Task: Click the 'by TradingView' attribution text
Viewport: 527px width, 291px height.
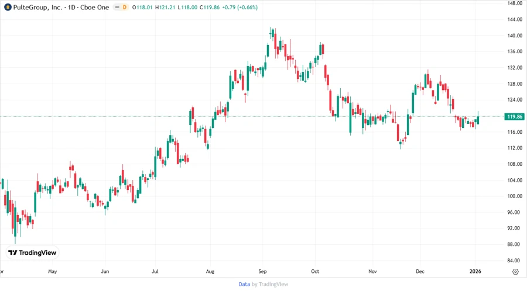Action: 270,285
